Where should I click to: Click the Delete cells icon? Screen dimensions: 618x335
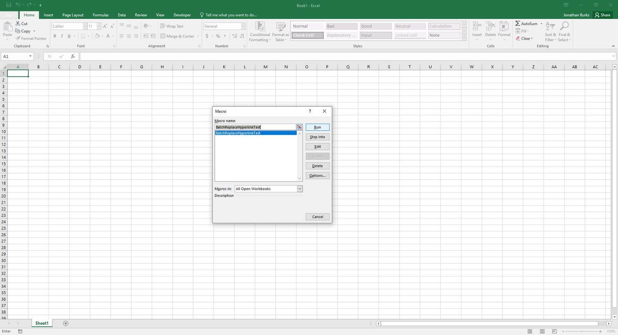click(x=490, y=27)
